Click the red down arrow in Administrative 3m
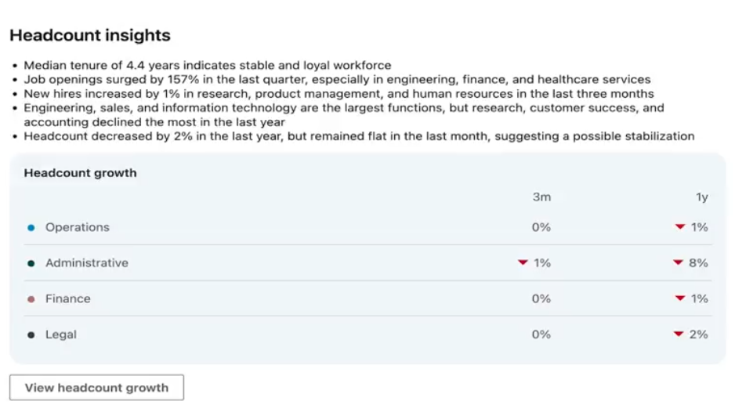 point(523,263)
